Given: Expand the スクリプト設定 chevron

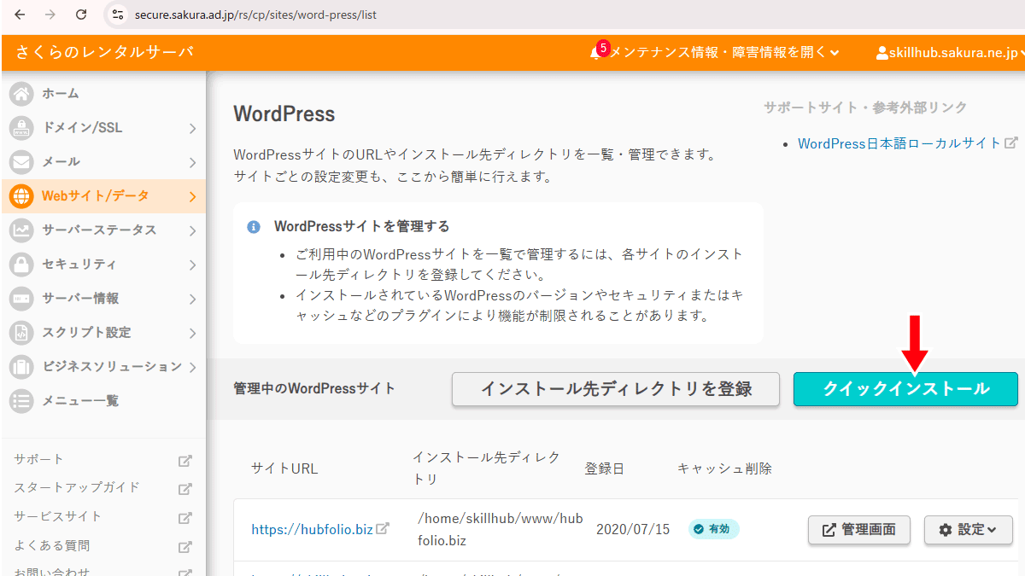Looking at the screenshot, I should pos(192,334).
